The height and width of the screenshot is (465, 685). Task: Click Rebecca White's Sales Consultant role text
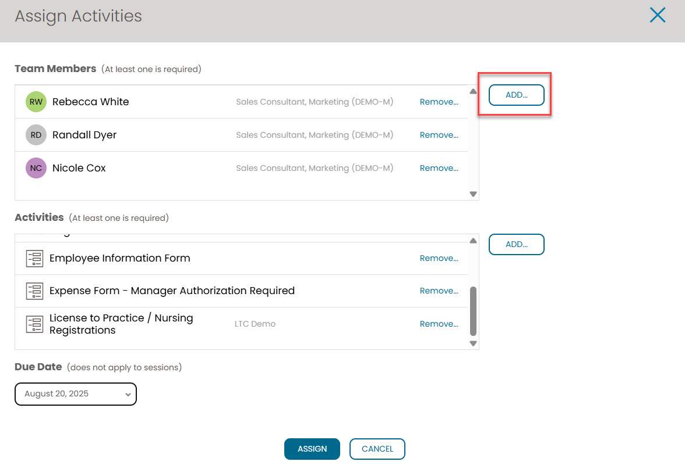pos(315,102)
